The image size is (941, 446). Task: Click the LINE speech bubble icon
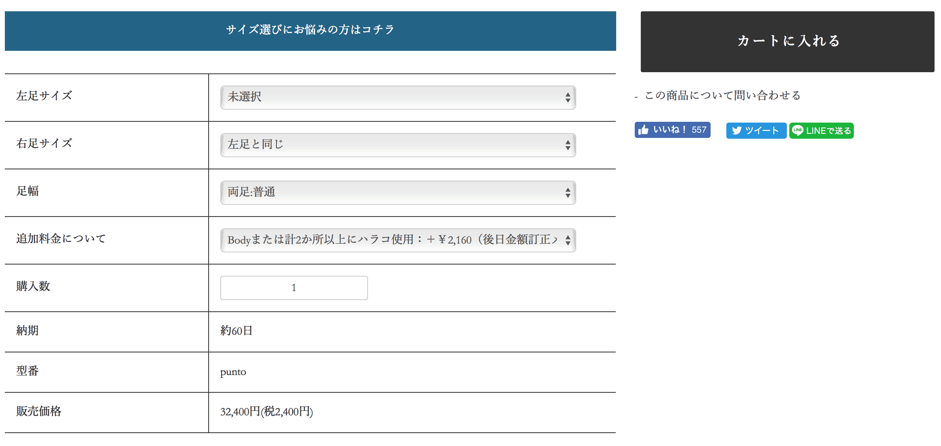tap(797, 130)
